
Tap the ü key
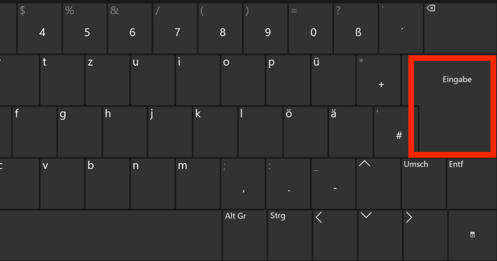tap(333, 80)
